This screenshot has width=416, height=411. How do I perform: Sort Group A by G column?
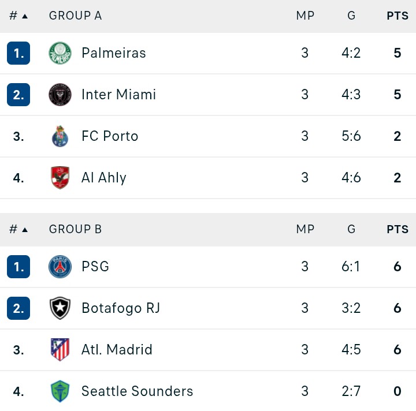pyautogui.click(x=351, y=16)
